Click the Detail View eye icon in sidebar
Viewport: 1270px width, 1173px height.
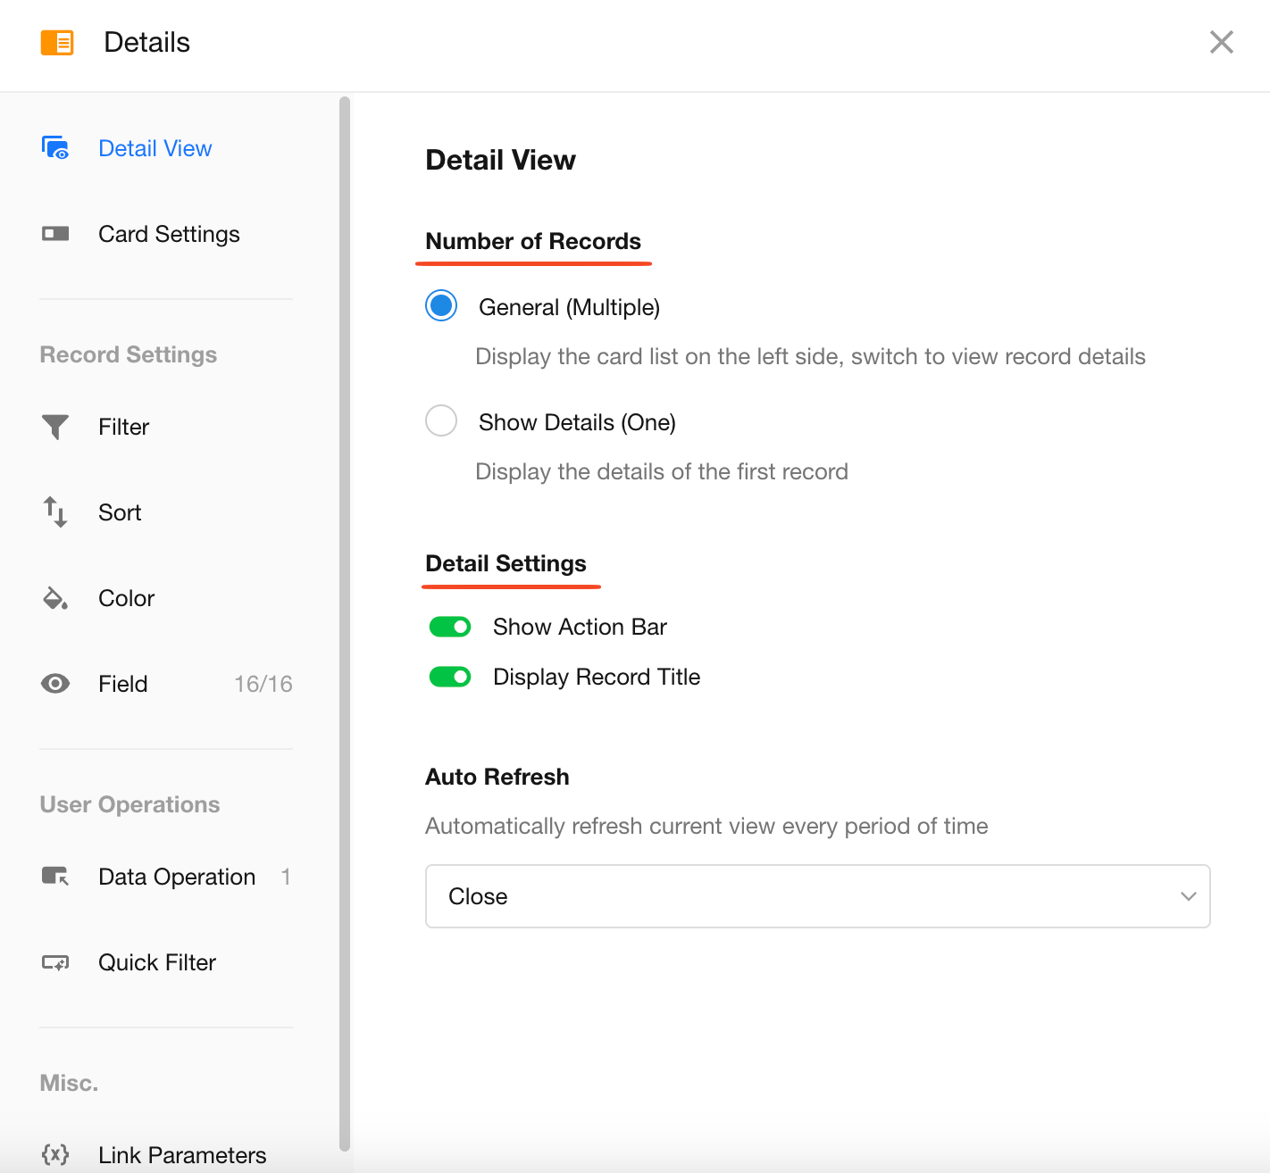[x=55, y=148]
